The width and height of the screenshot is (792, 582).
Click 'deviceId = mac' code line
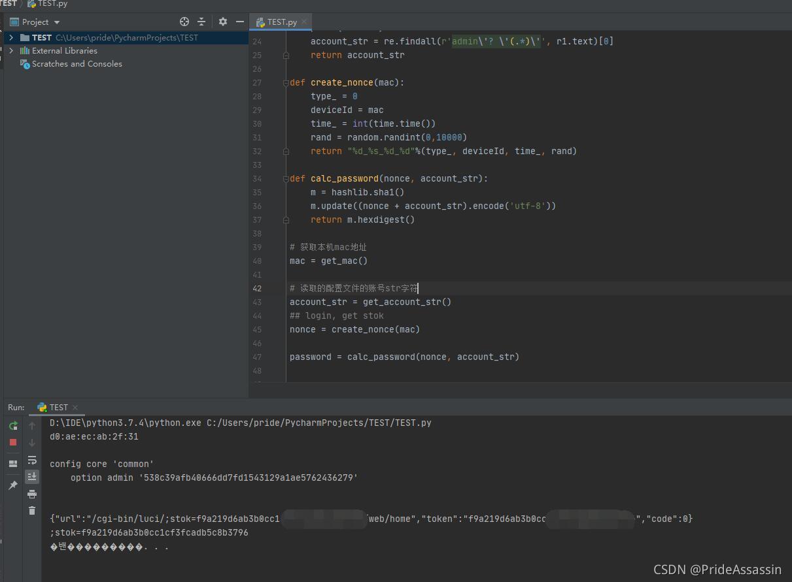[x=347, y=110]
